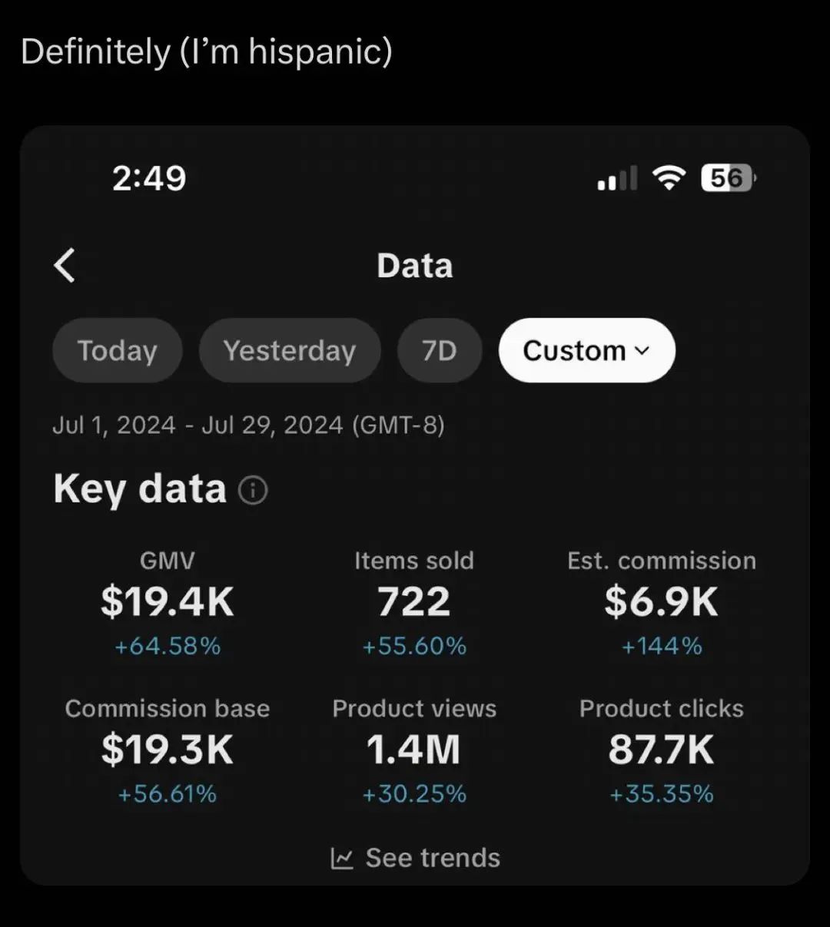The image size is (830, 927).
Task: Tap the 2:49 status bar clock
Action: point(149,178)
